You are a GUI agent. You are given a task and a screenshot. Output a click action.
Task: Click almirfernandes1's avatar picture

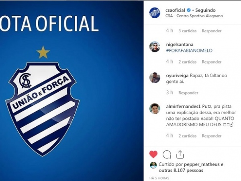(155, 109)
